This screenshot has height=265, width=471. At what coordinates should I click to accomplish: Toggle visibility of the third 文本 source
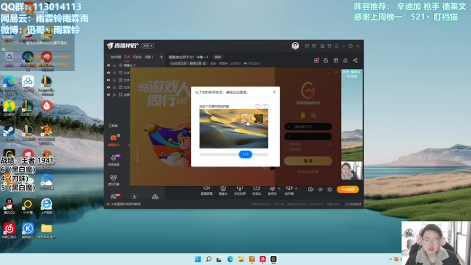tap(108, 87)
